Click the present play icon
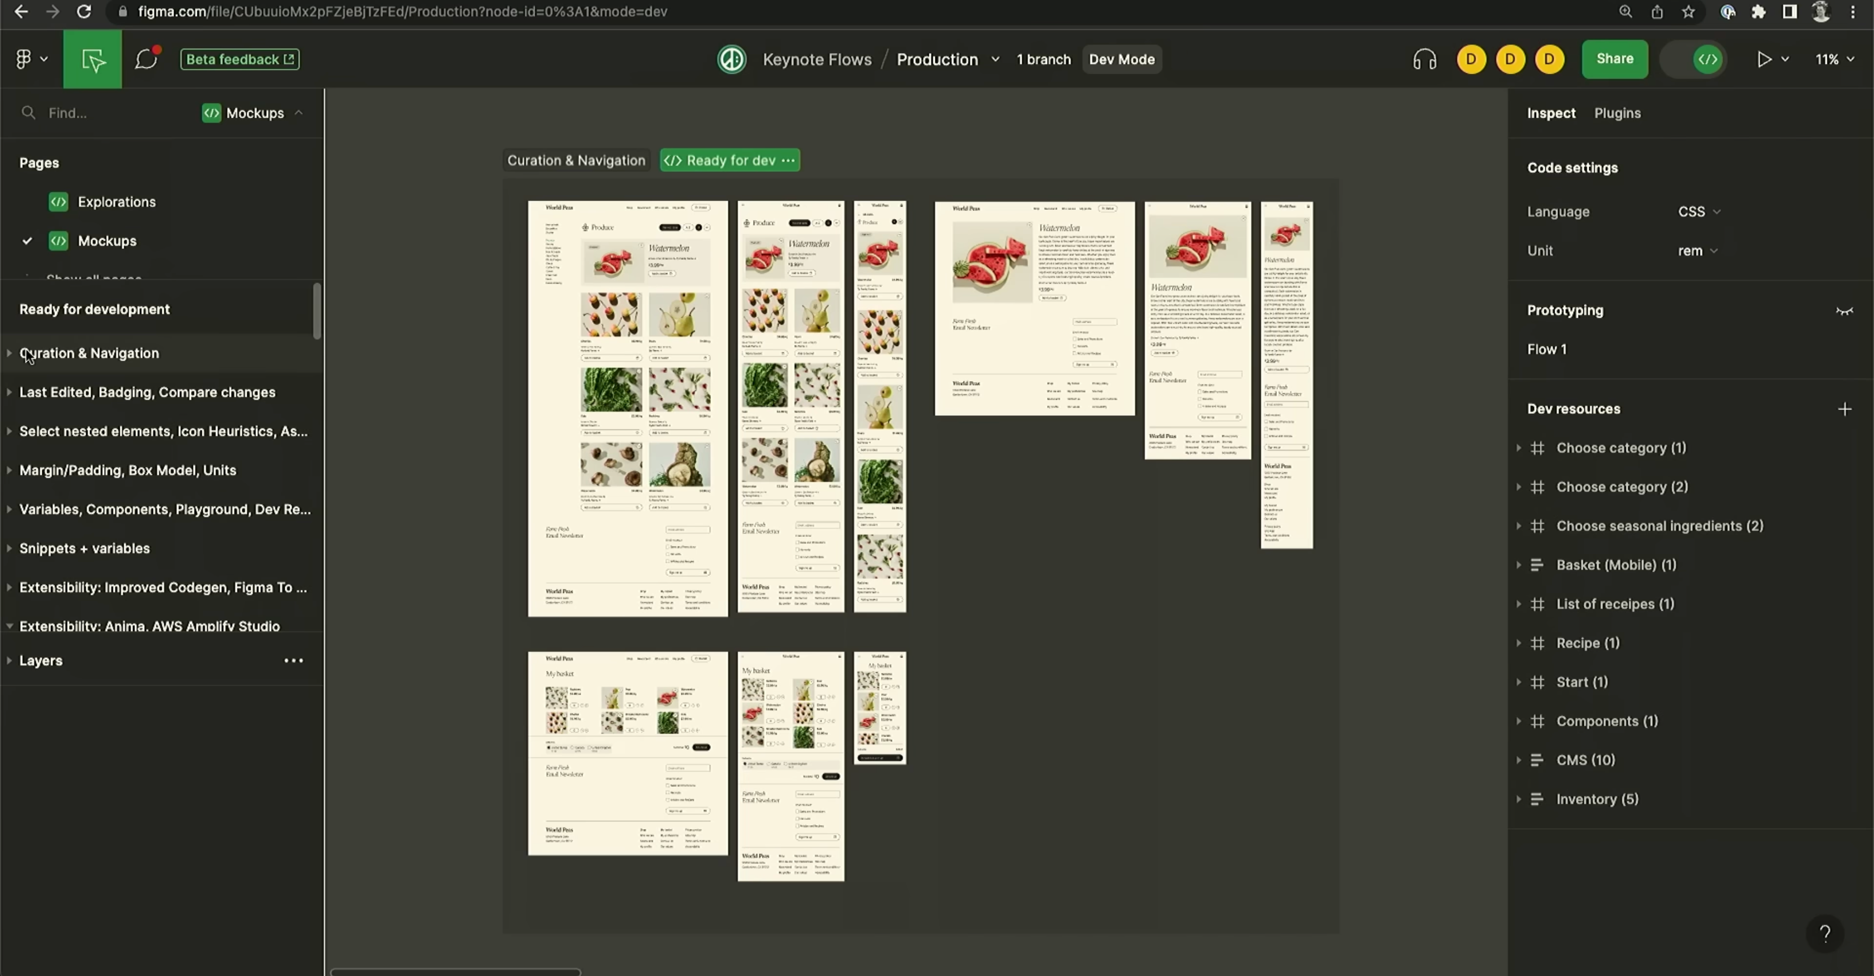 pos(1763,59)
